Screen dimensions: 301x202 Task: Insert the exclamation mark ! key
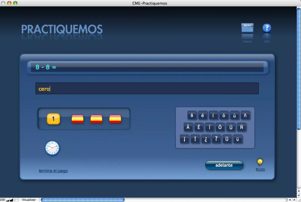[x=195, y=139]
